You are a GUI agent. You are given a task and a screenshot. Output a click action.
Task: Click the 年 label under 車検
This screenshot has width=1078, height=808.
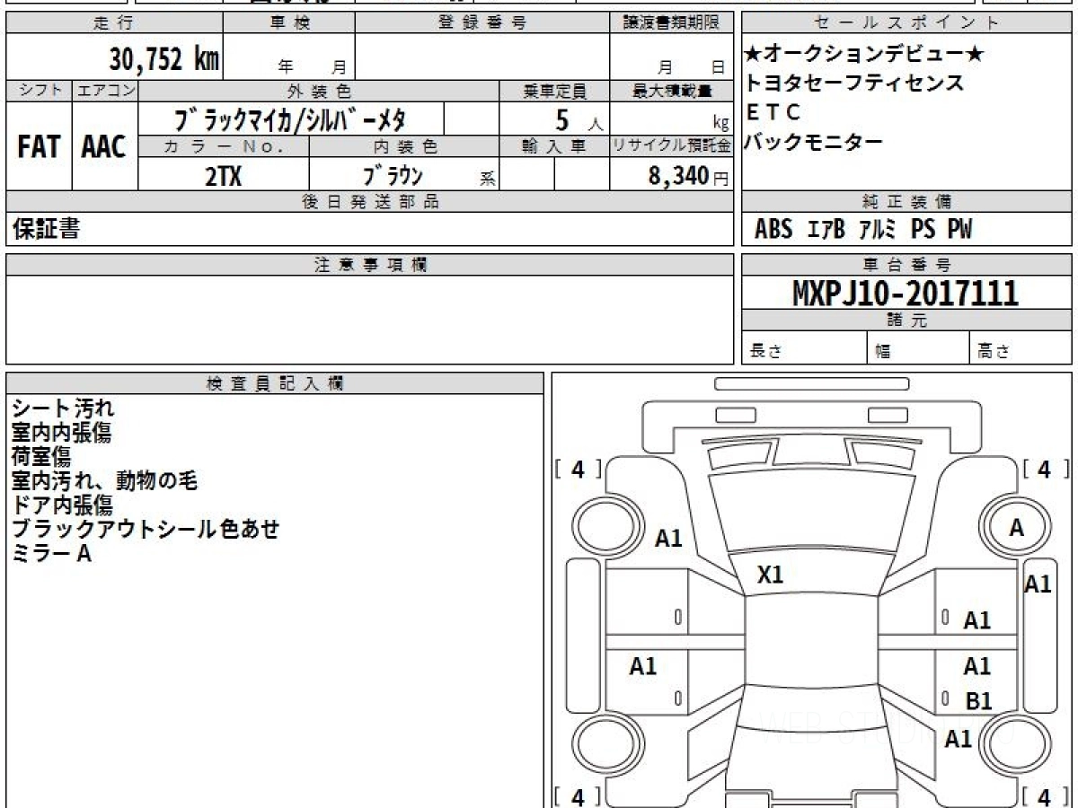[x=287, y=66]
